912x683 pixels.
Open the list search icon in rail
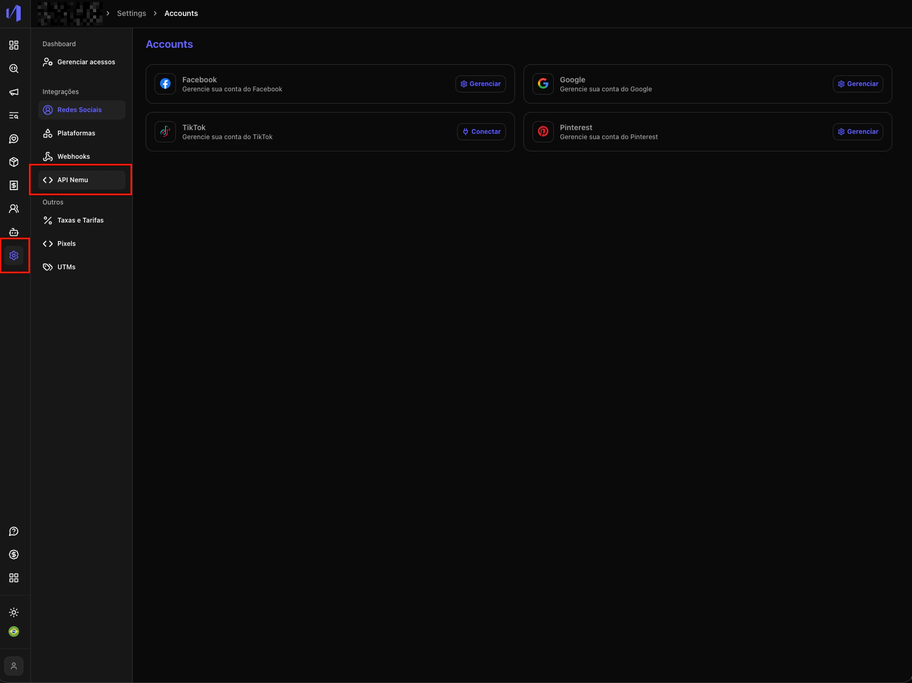click(14, 115)
